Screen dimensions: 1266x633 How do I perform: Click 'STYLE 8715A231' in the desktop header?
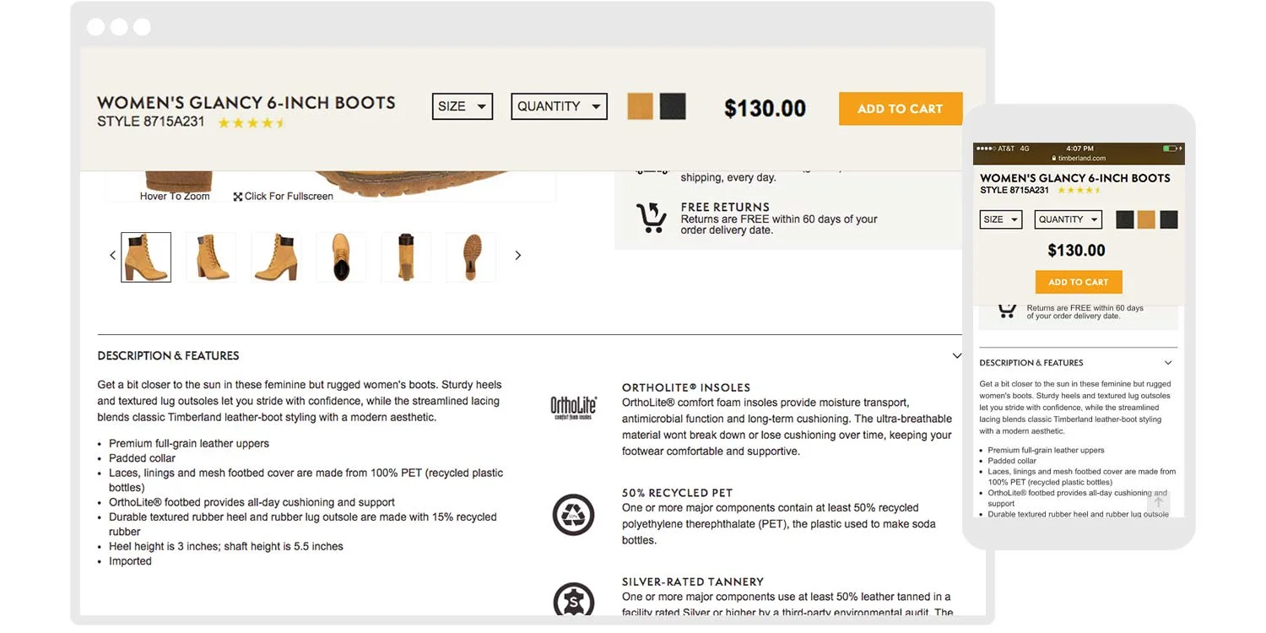(151, 122)
